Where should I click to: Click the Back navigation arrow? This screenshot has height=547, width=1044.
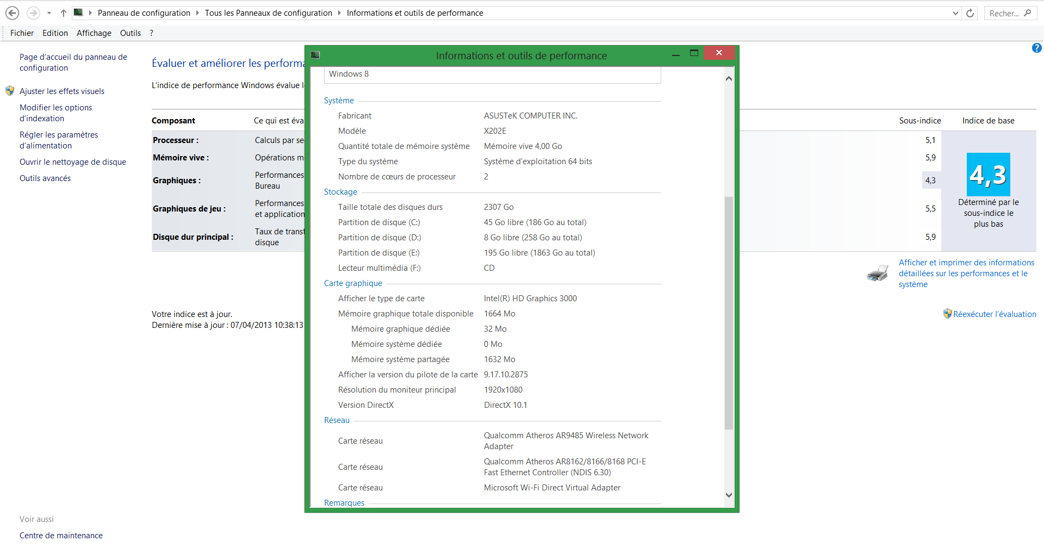(13, 13)
